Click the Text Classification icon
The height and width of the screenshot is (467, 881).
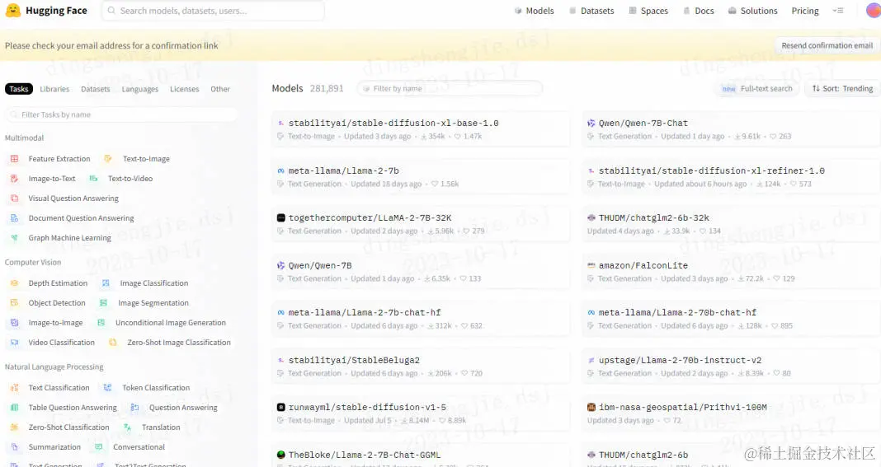15,388
